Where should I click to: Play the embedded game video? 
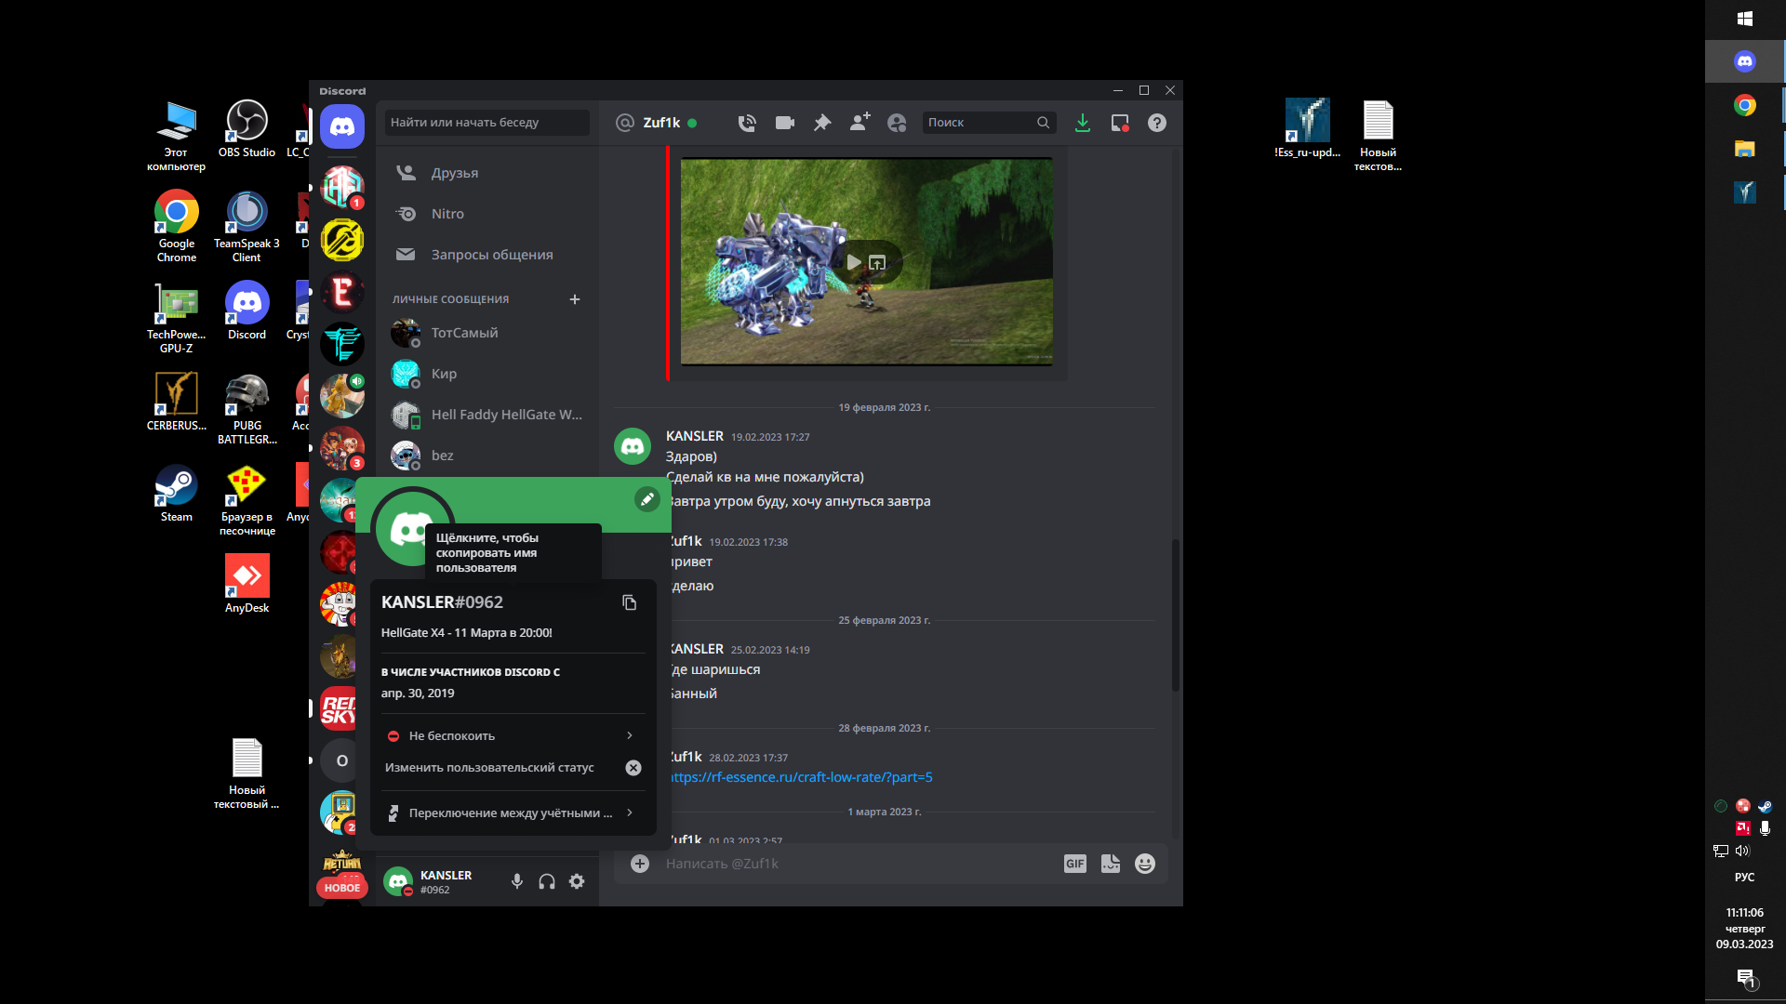point(854,263)
